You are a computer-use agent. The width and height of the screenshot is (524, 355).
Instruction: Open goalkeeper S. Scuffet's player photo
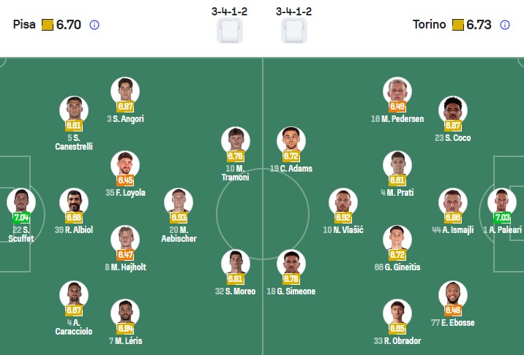tap(20, 202)
